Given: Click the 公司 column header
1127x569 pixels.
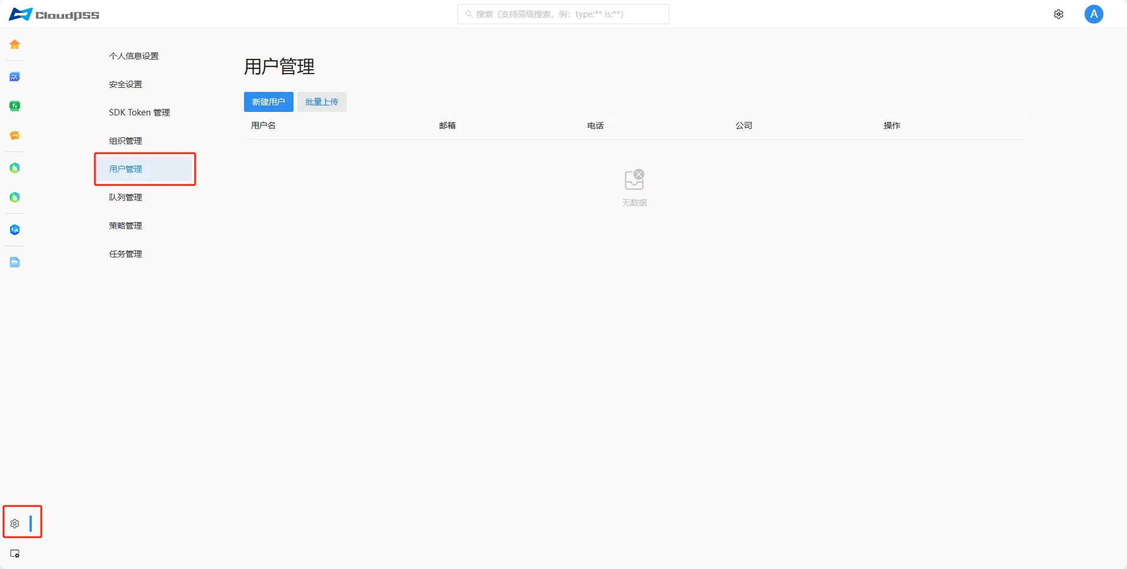Looking at the screenshot, I should tap(744, 125).
